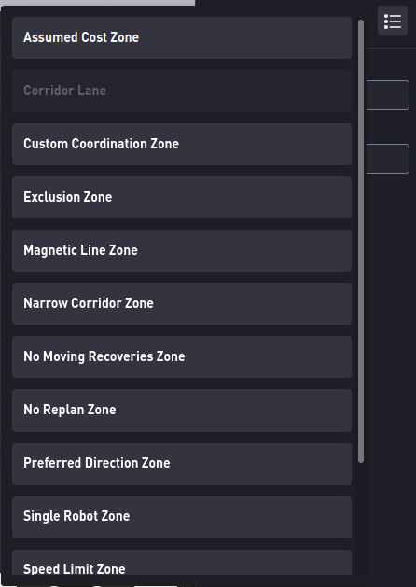Select Single Robot Zone option
Image resolution: width=416 pixels, height=587 pixels.
click(182, 517)
